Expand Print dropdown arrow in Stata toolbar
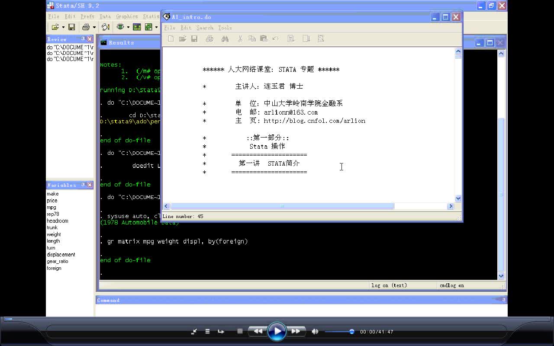This screenshot has height=346, width=554. point(94,27)
